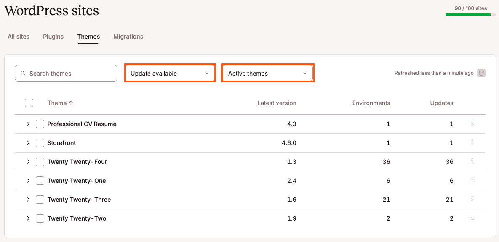The image size is (499, 242).
Task: Open three-dot menu for Twenty Twenty-One
Action: 472,180
